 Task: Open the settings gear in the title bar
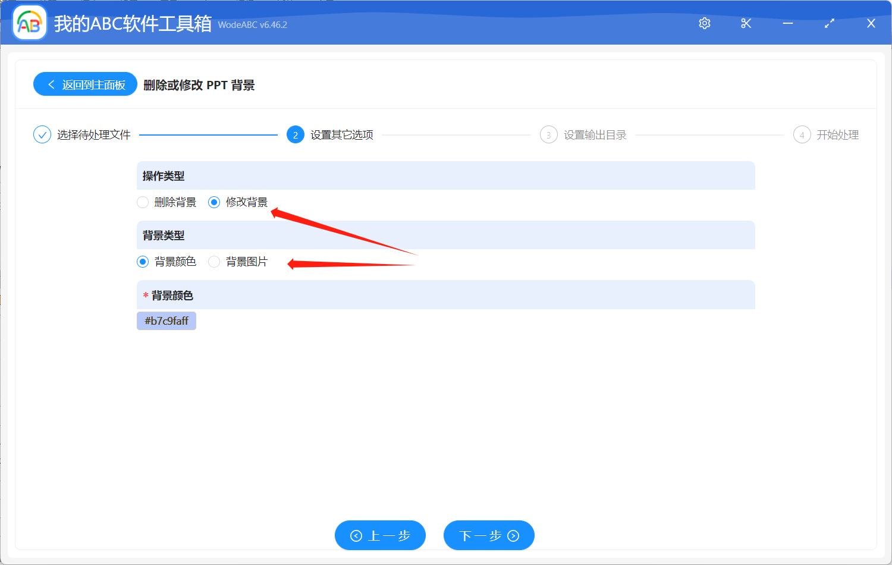tap(704, 23)
